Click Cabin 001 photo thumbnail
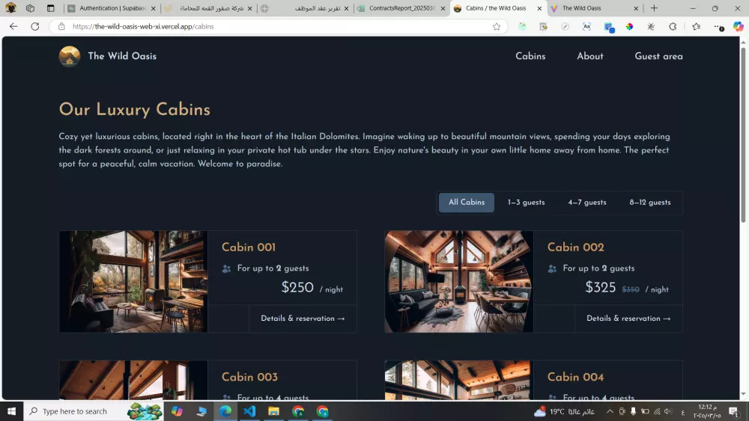 [133, 281]
